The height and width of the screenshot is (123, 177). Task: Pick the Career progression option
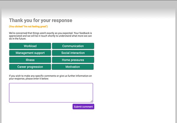[30, 67]
